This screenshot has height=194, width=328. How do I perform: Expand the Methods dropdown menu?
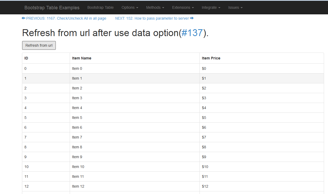coord(155,7)
